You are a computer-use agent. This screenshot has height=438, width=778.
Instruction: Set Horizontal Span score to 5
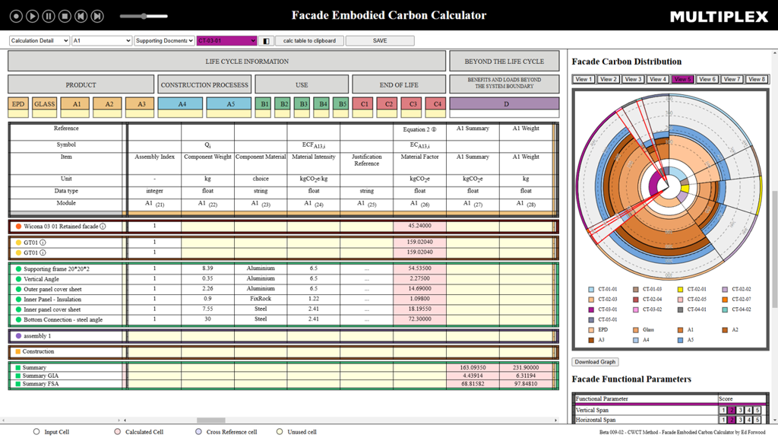pyautogui.click(x=757, y=420)
